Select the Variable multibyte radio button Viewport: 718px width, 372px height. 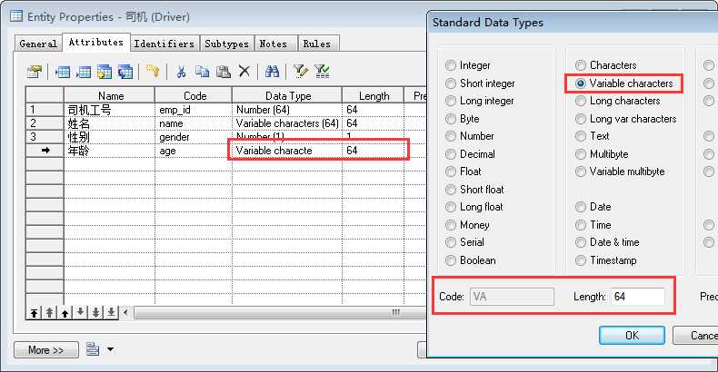[x=581, y=171]
